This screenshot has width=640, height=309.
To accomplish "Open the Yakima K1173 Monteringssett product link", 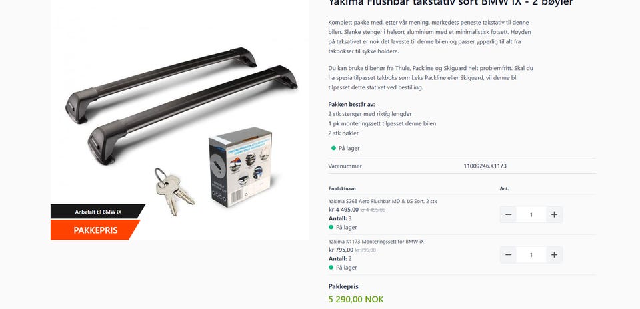I will [376, 242].
